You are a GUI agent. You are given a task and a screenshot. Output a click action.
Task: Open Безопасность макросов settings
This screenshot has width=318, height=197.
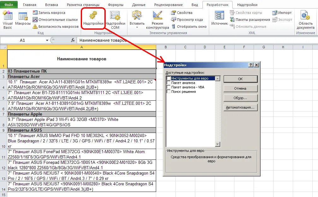click(56, 27)
